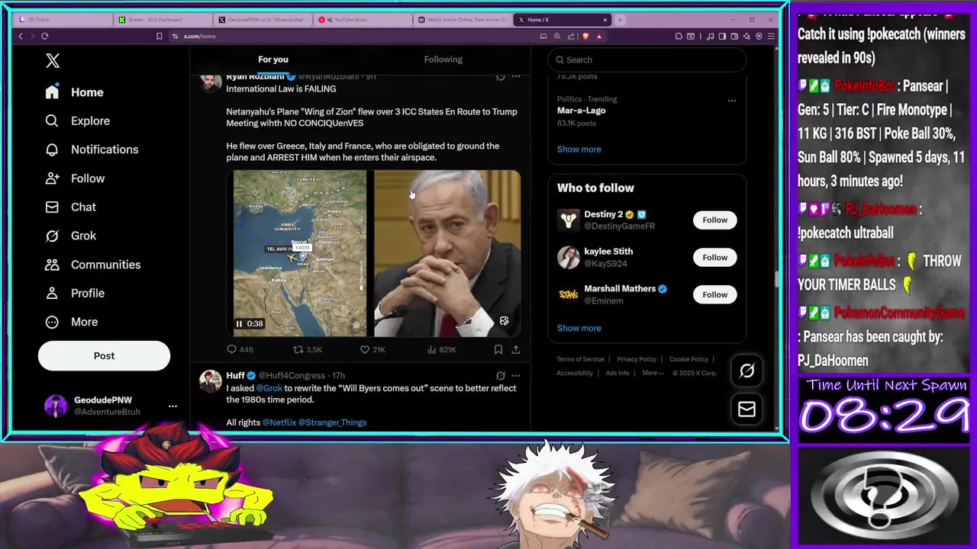Open the Mar-a-Lago trending topic
The image size is (977, 549).
coord(581,111)
